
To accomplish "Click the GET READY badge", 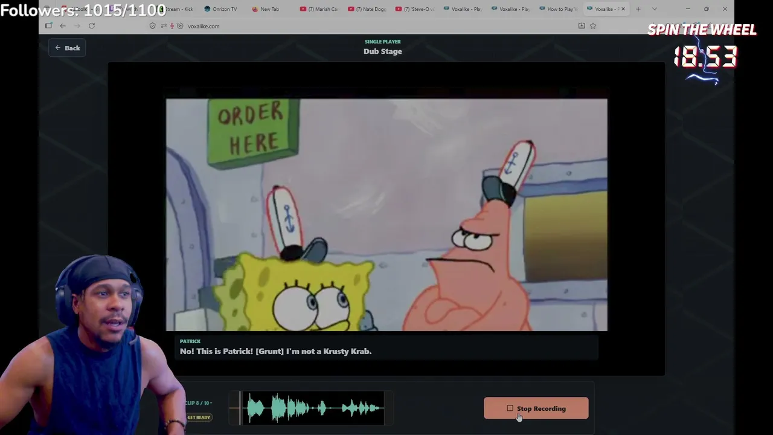I will (199, 417).
